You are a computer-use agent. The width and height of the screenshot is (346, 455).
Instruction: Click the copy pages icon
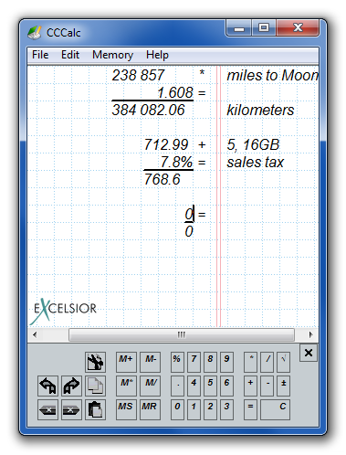coord(95,386)
